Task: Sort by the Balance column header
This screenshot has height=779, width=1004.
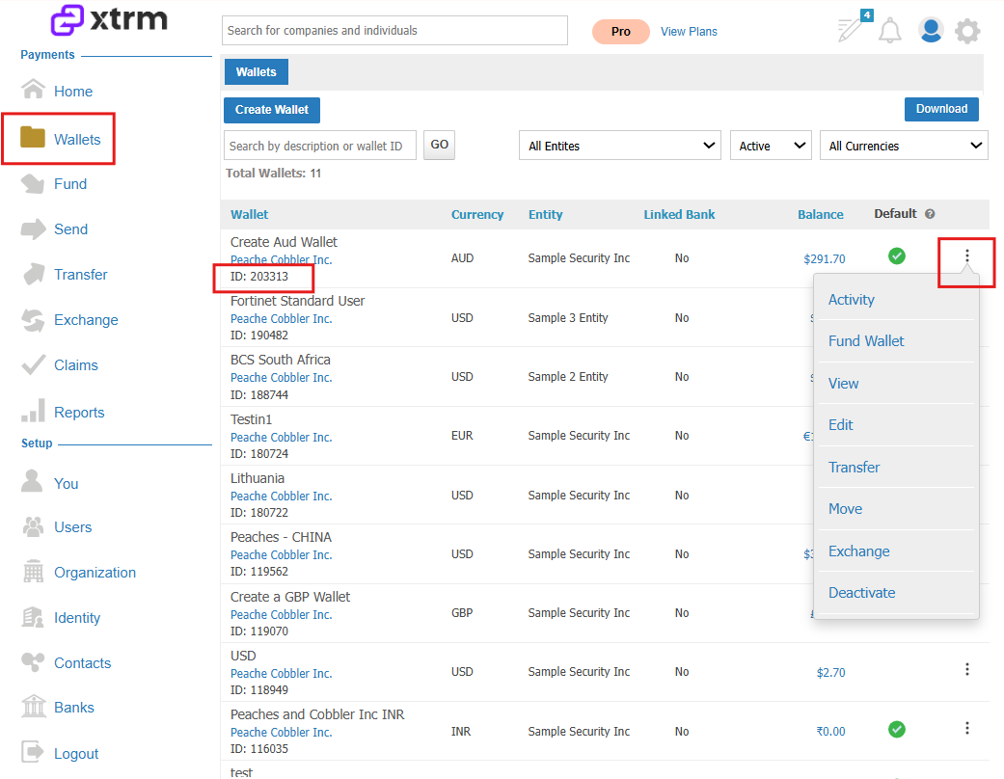Action: [820, 214]
